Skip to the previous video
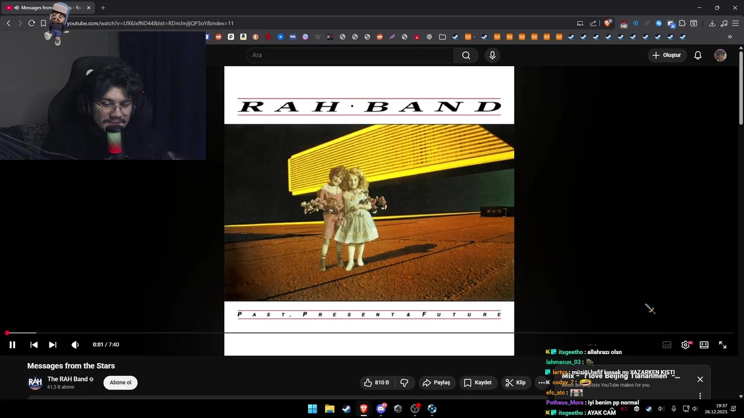Viewport: 744px width, 418px height. coord(34,345)
